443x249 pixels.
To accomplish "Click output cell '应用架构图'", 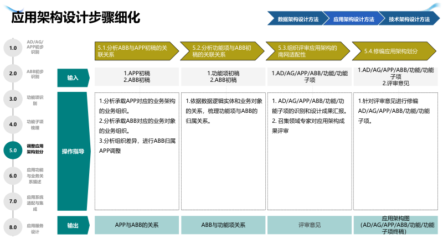I will [395, 225].
